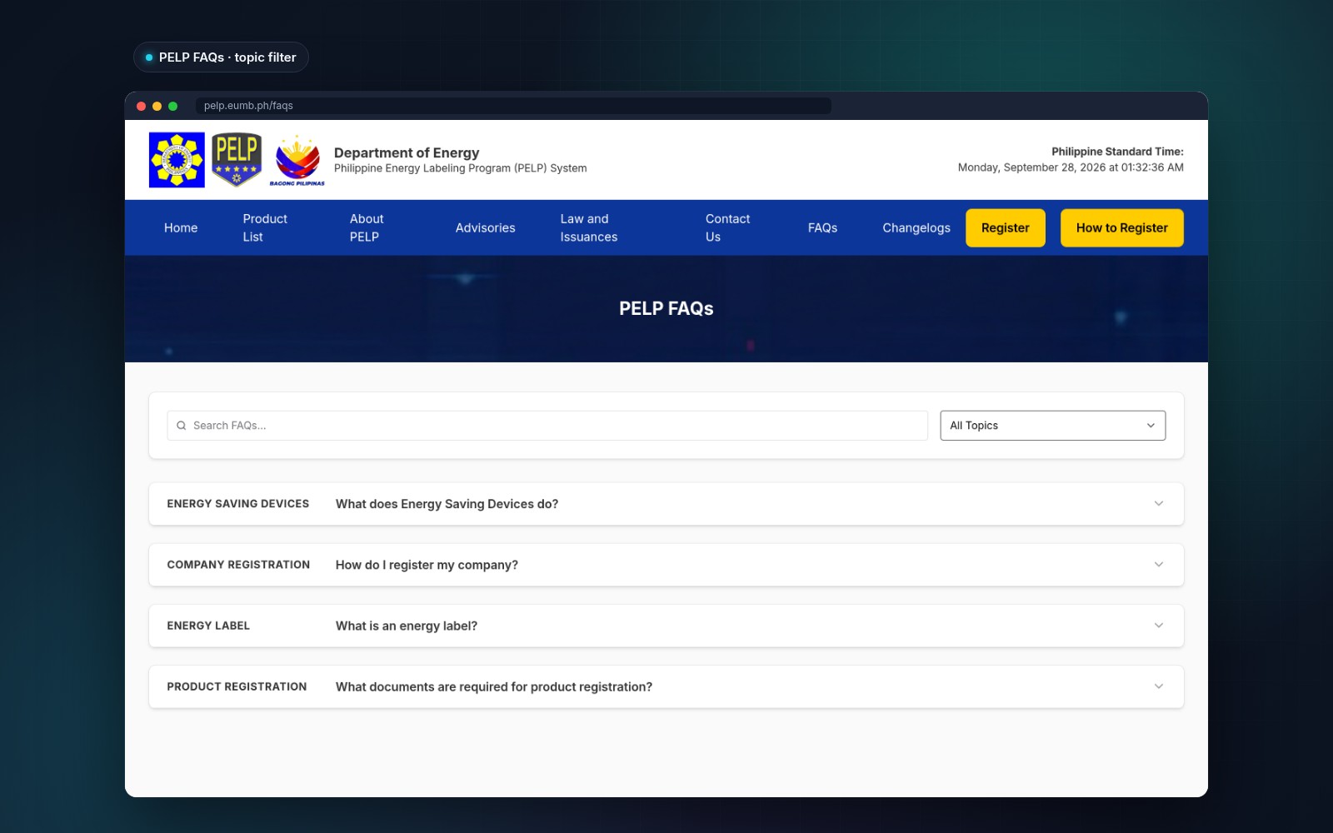Select FAQs in the navigation bar
This screenshot has height=833, width=1333.
(x=822, y=228)
